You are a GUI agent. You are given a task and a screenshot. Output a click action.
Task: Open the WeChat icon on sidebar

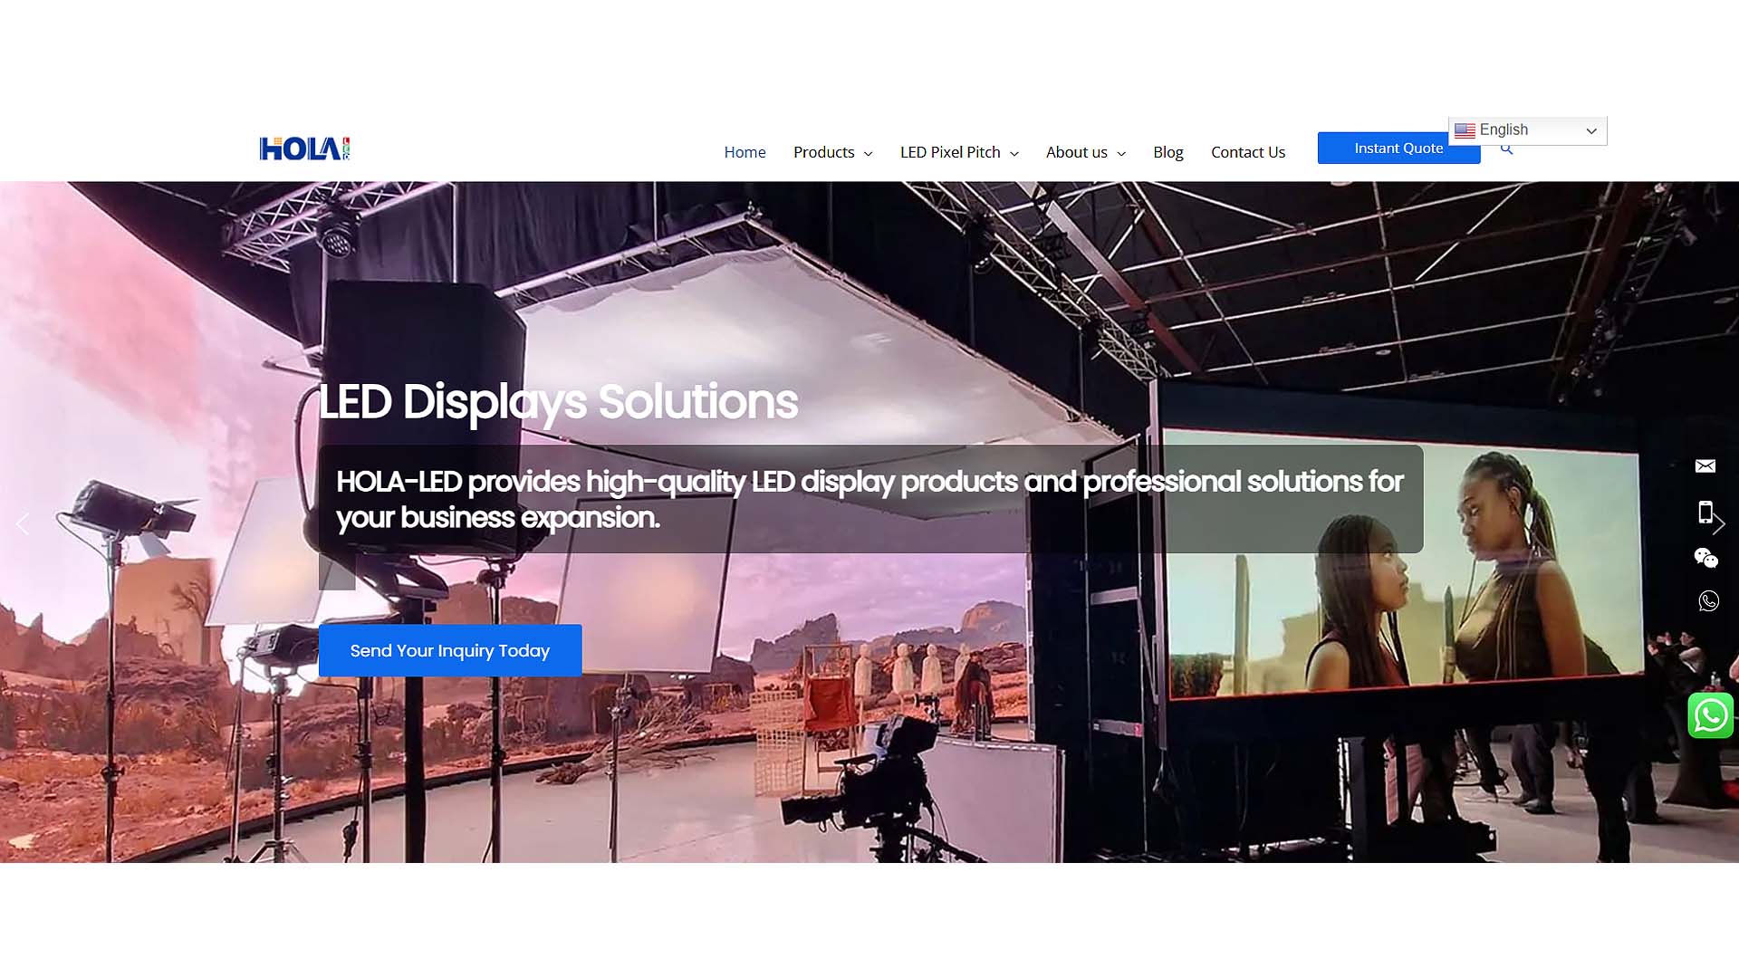1706,558
